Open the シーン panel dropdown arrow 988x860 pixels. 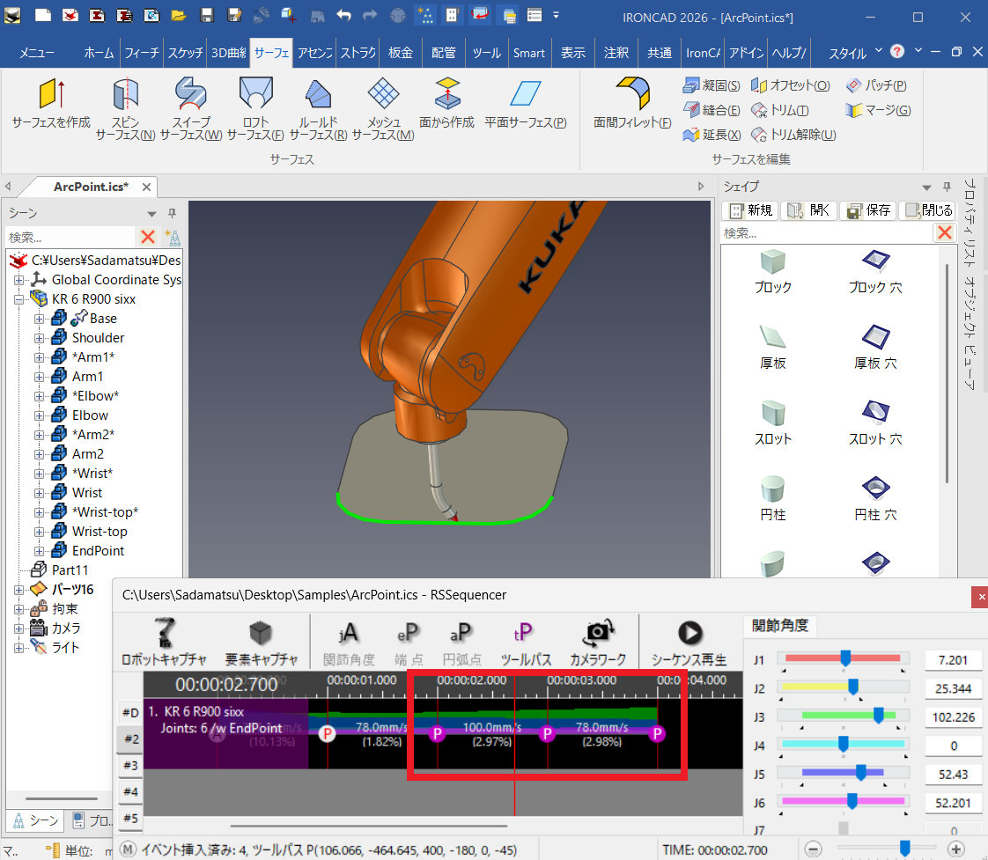point(151,214)
